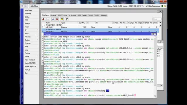Switch to Interface tab
187x105 pixels.
tap(46, 15)
